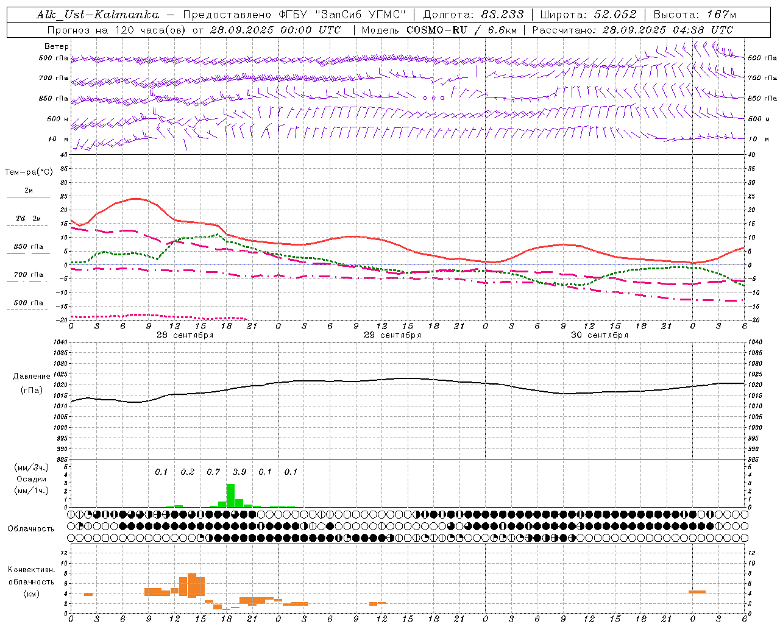Screen dimensions: 780x624
Task: Click the Осадки precipitation label
Action: pos(31,479)
